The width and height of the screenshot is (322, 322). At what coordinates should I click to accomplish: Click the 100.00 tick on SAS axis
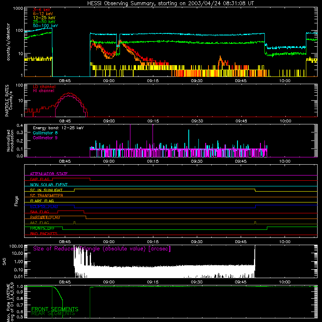[x=16, y=246]
